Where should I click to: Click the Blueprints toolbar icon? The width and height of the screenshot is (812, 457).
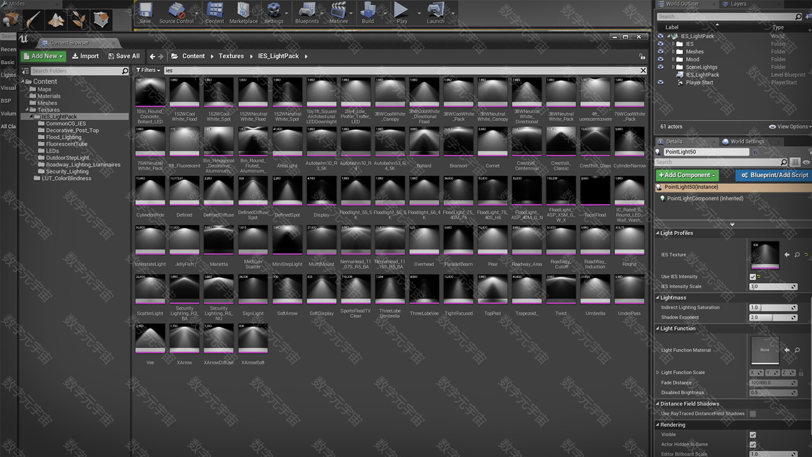(307, 13)
